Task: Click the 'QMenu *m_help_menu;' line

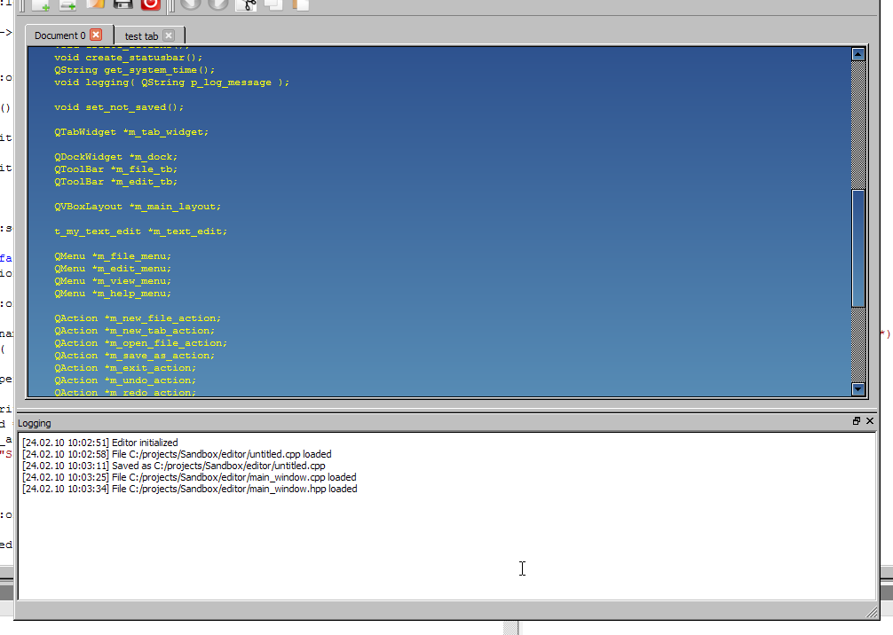Action: pos(112,294)
